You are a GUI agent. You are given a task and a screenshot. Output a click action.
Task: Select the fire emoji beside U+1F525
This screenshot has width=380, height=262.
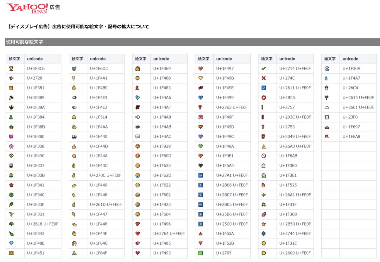264,185
